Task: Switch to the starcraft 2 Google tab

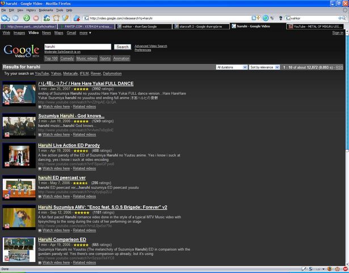Action: (x=201, y=27)
